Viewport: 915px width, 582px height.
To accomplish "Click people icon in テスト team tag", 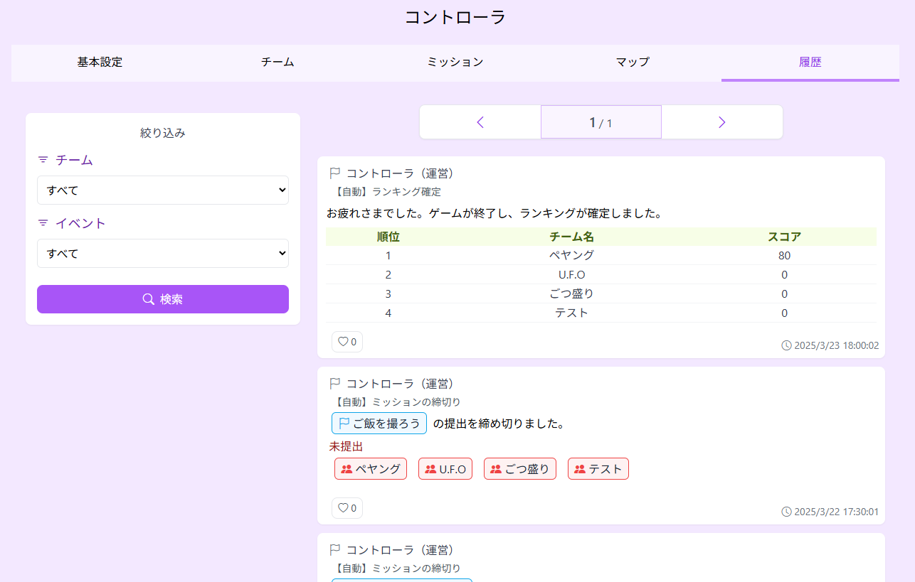I will (x=580, y=469).
